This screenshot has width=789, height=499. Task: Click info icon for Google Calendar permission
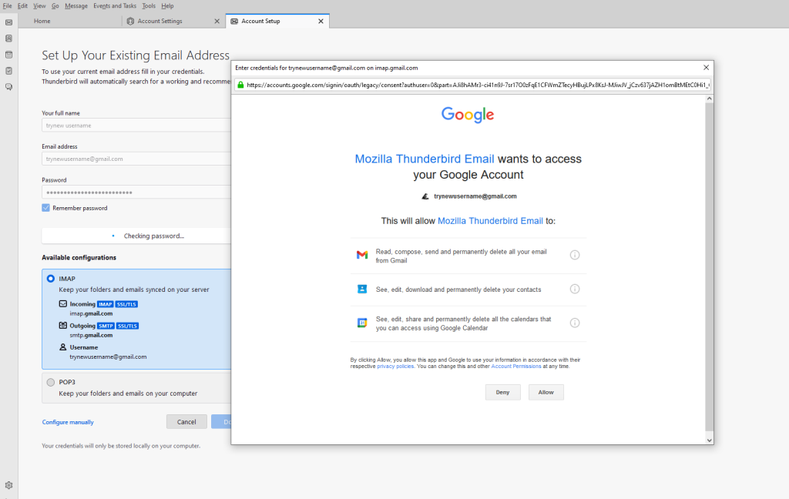pyautogui.click(x=574, y=323)
